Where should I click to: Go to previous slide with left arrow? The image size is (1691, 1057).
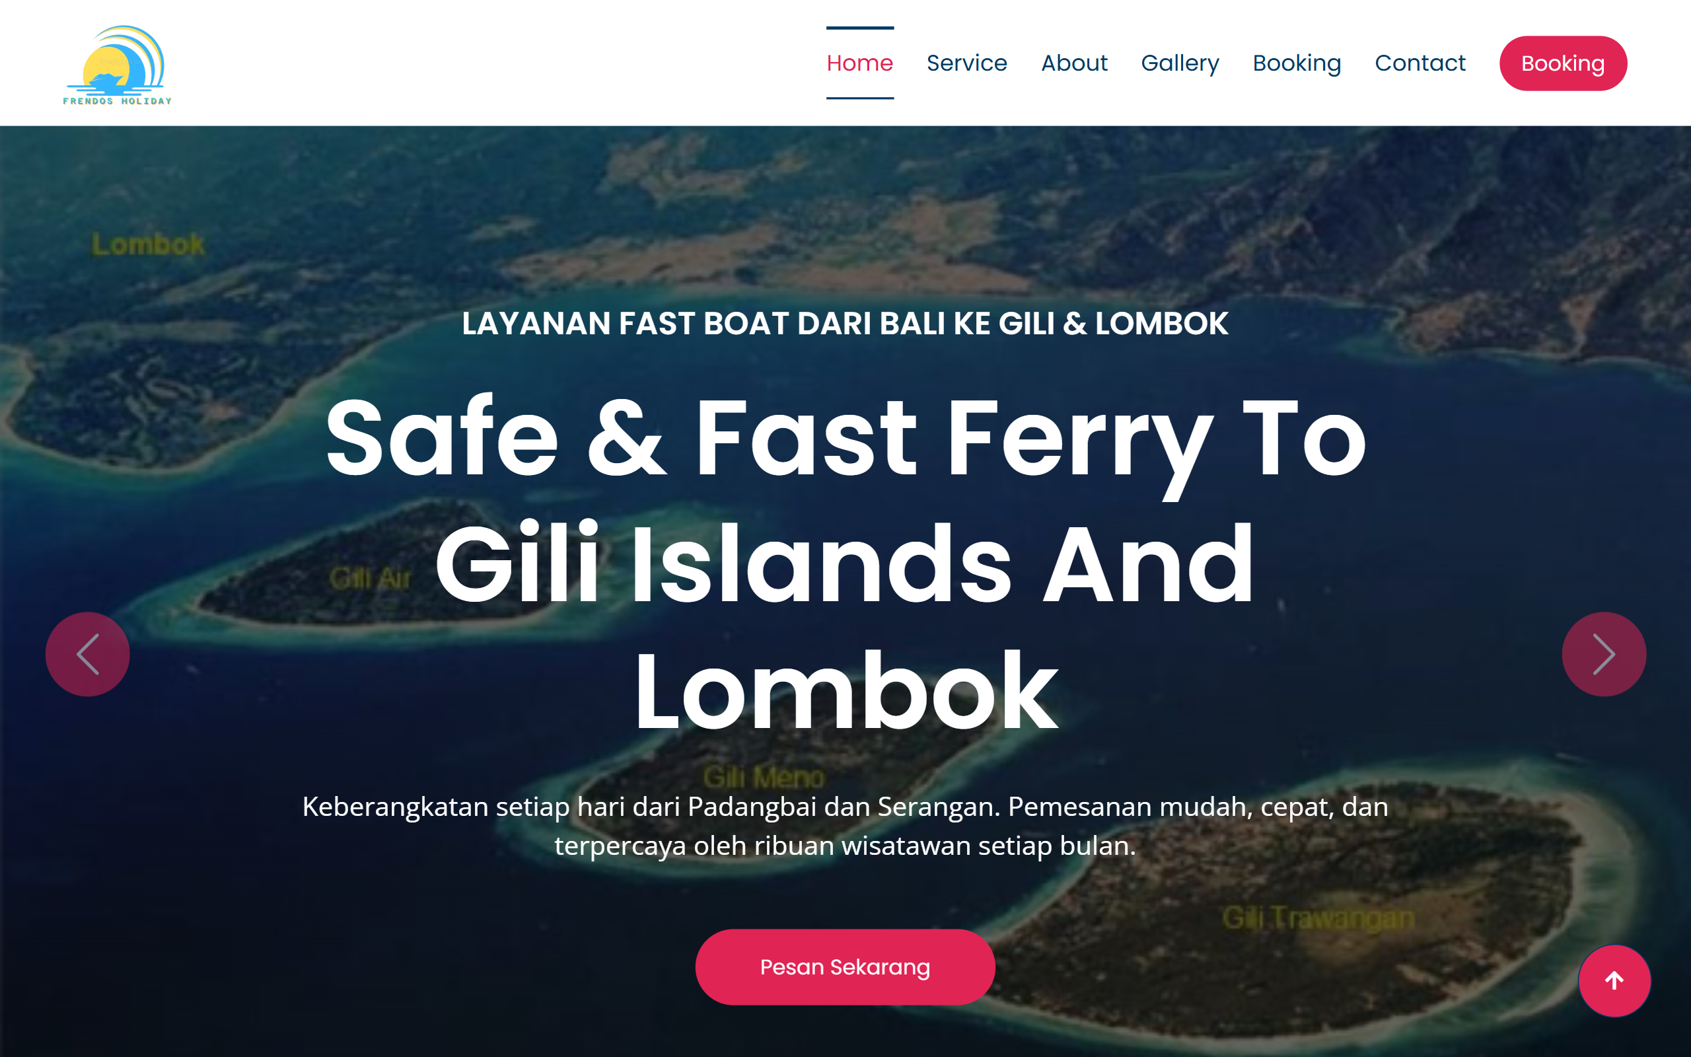pos(87,653)
